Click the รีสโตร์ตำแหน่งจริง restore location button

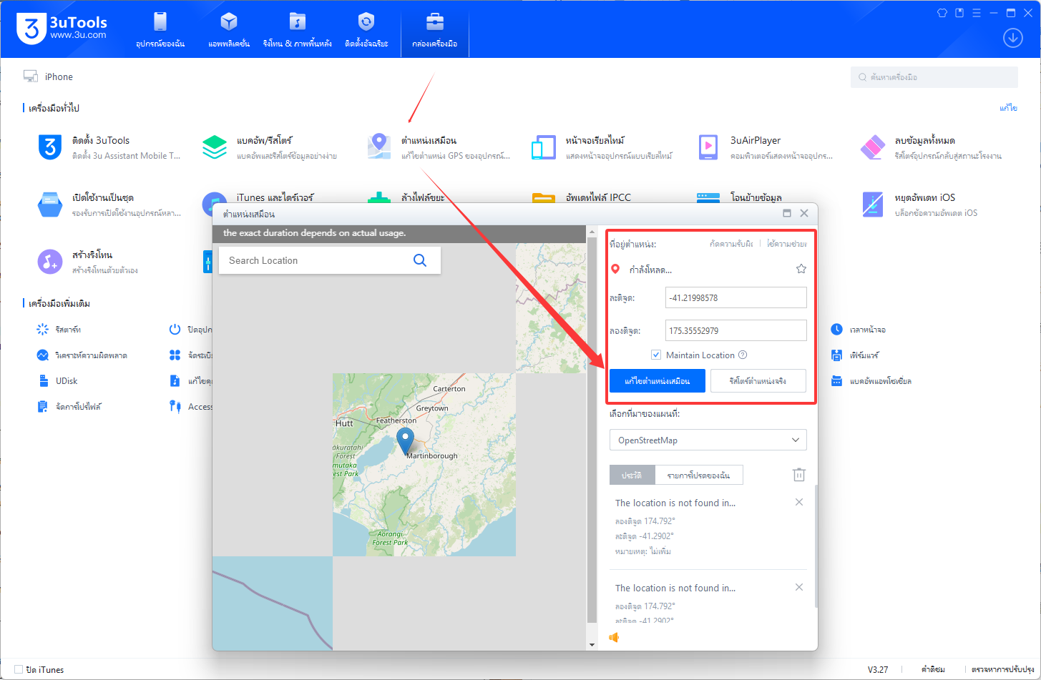click(x=758, y=381)
